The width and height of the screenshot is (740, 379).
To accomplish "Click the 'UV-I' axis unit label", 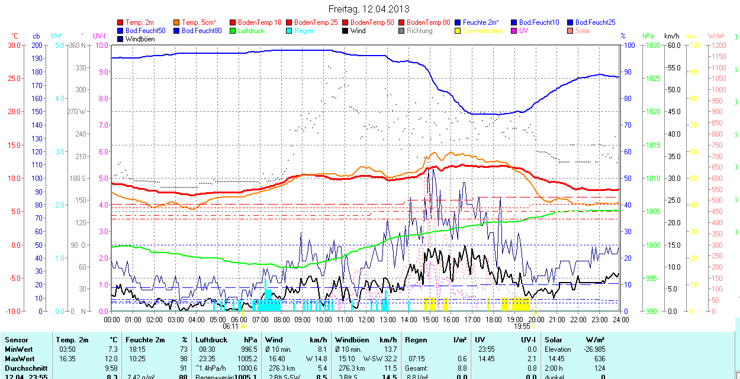I will point(99,37).
